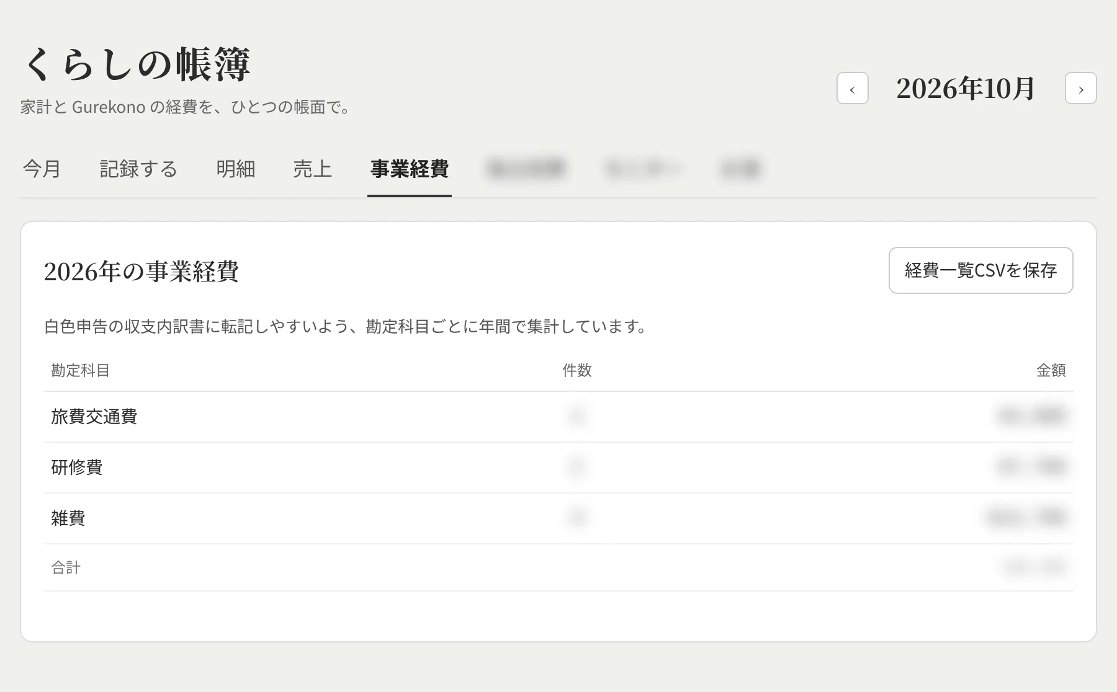
Task: Click 経費一覧CSVを保存 button
Action: pos(980,270)
